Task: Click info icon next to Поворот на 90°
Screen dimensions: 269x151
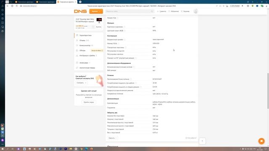Action: (x=136, y=58)
